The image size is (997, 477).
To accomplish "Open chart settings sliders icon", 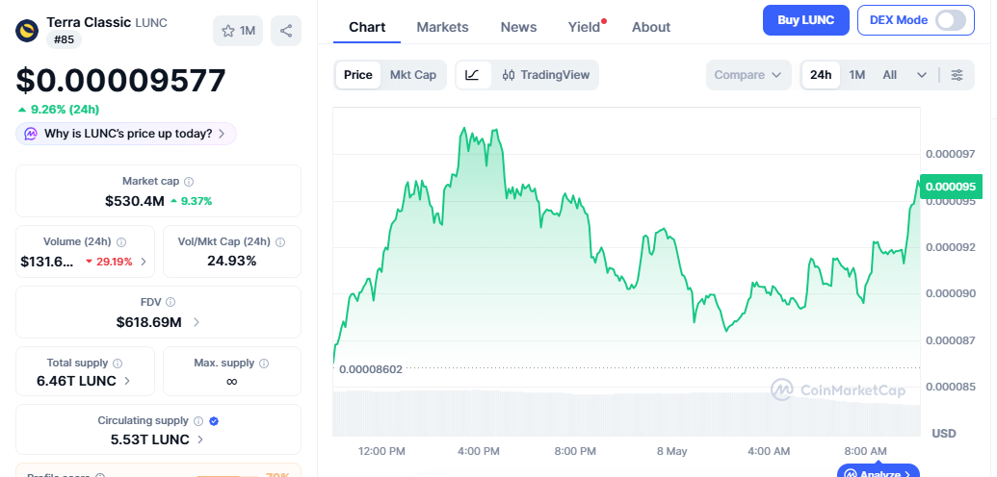I will coord(957,75).
